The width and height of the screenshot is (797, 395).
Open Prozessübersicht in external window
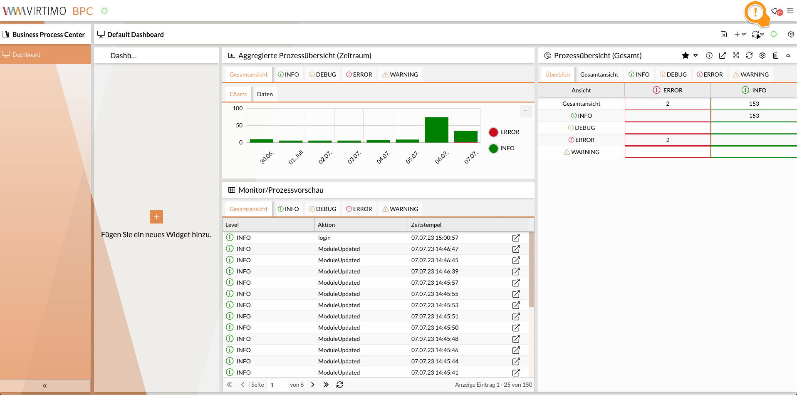(x=723, y=55)
